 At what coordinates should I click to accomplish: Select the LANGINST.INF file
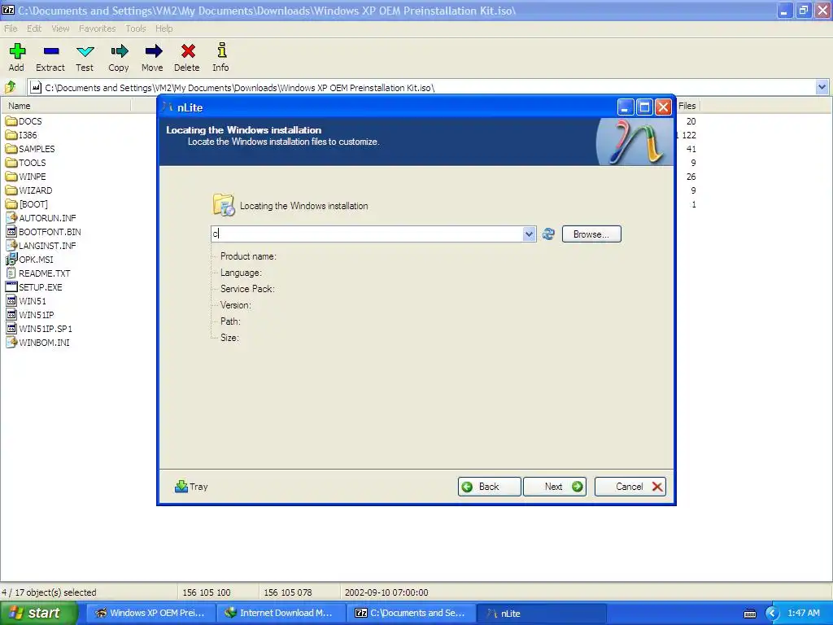[x=41, y=246]
